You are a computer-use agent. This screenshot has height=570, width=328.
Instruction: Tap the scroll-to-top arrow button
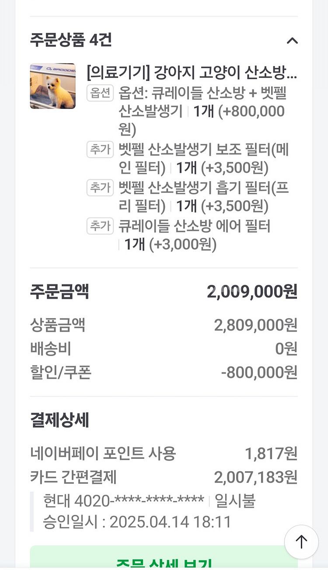coord(301,542)
